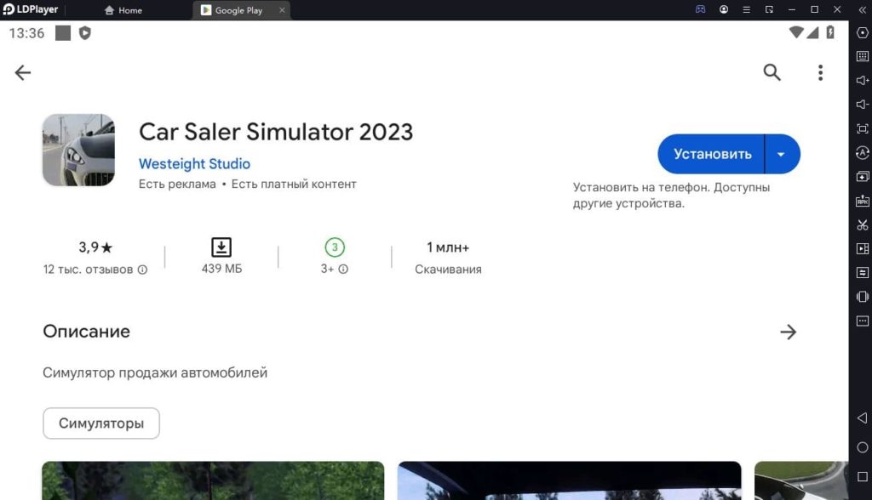Decrease volume in LDPlayer sidebar

tap(862, 105)
